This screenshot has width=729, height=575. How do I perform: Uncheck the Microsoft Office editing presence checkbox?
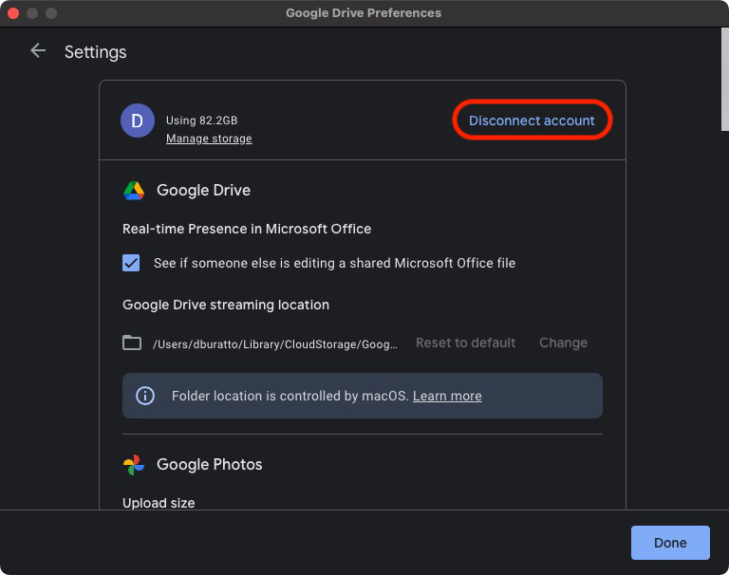coord(131,263)
